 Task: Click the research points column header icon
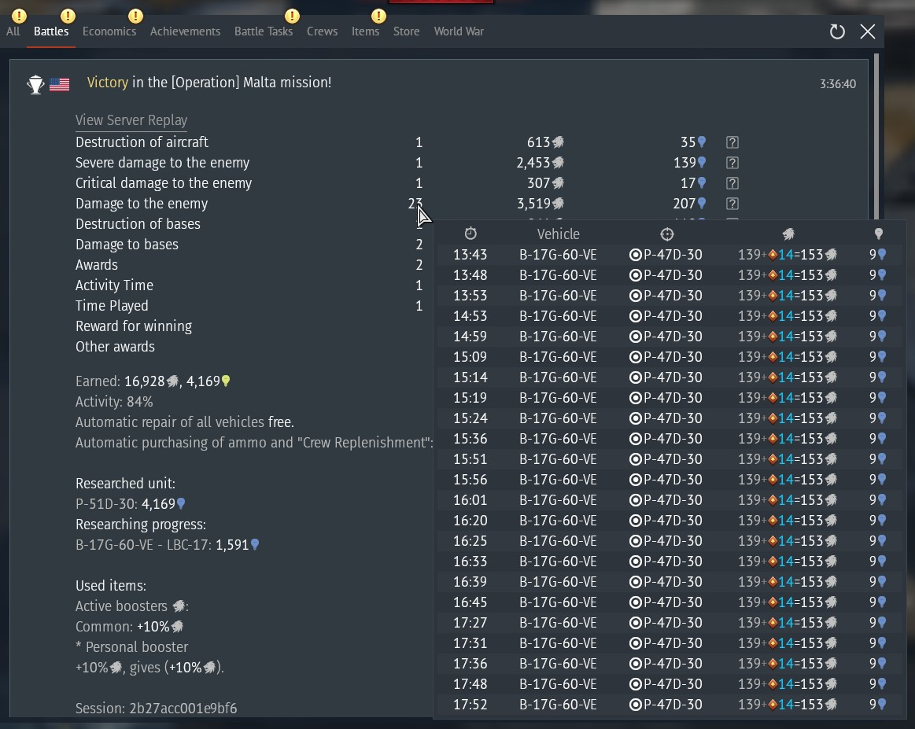[x=879, y=234]
